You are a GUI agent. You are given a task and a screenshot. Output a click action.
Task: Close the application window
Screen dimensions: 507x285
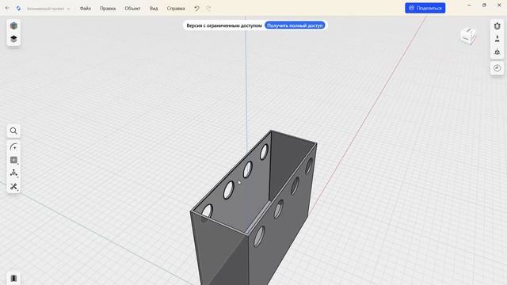(499, 6)
